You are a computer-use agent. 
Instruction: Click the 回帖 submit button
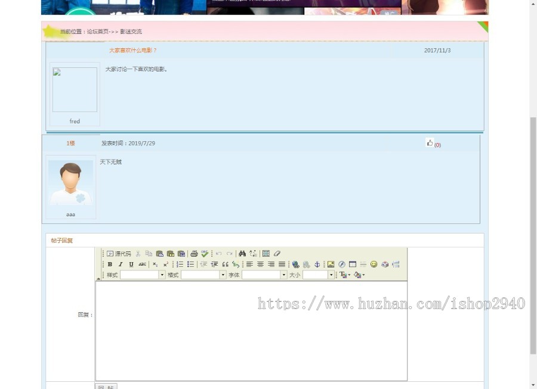point(106,386)
